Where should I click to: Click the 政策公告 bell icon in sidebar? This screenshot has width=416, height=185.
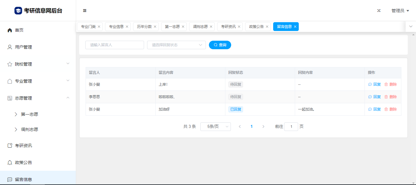tap(10, 163)
